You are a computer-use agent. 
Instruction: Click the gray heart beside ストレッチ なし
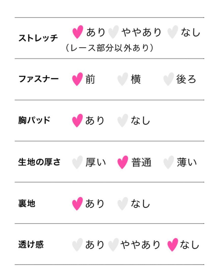pyautogui.click(x=173, y=32)
